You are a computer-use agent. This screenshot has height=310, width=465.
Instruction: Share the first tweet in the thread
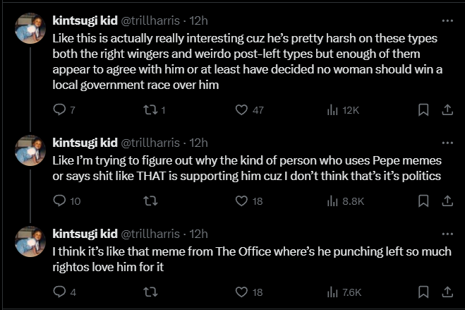[x=447, y=110]
